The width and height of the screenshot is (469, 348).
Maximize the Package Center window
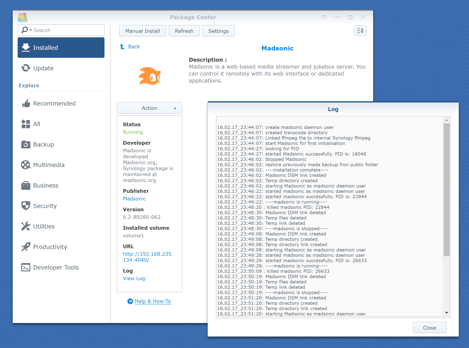(x=350, y=17)
